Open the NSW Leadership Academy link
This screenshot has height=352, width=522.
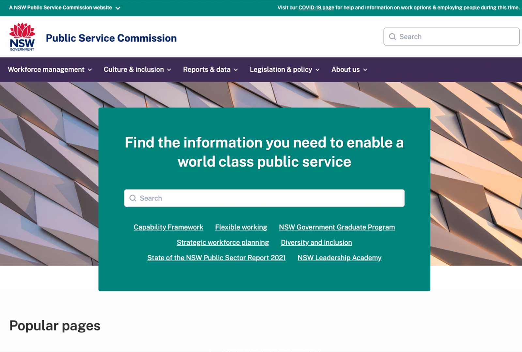pos(339,258)
